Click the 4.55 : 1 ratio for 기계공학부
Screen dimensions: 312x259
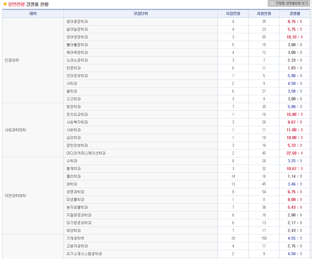pos(295,238)
